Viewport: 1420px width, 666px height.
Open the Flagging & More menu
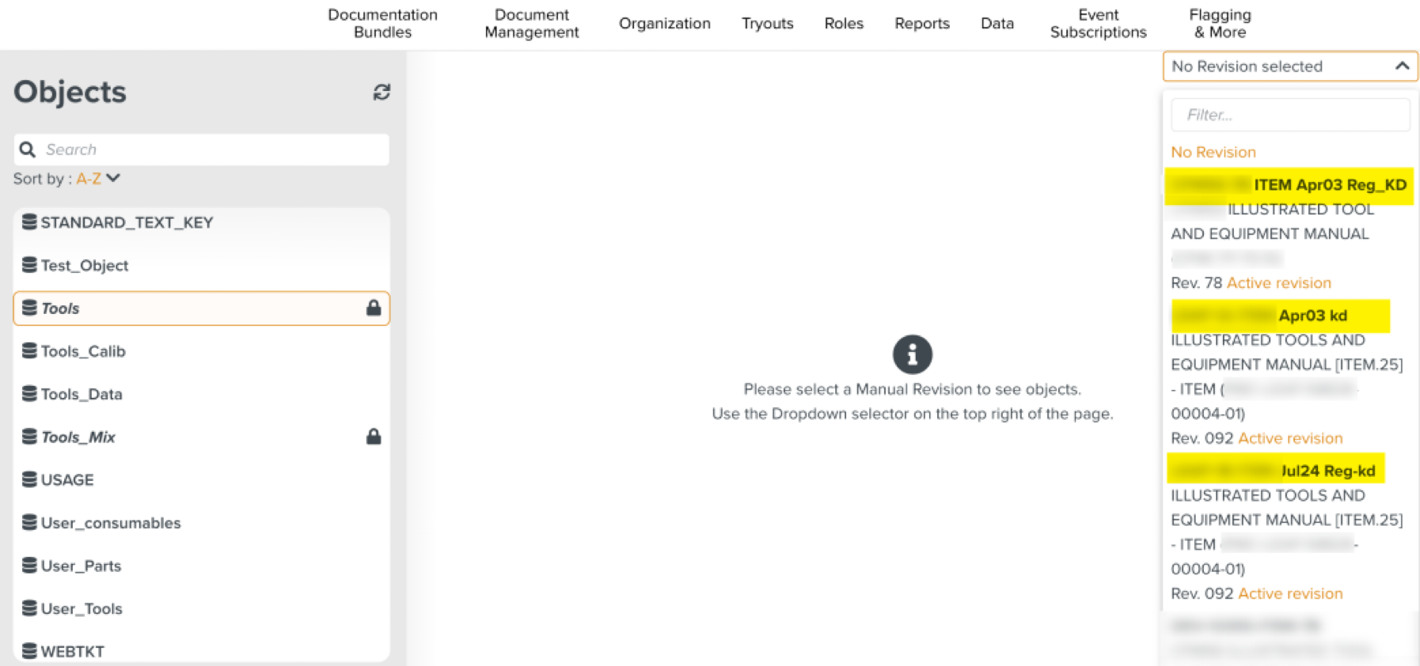(1219, 24)
